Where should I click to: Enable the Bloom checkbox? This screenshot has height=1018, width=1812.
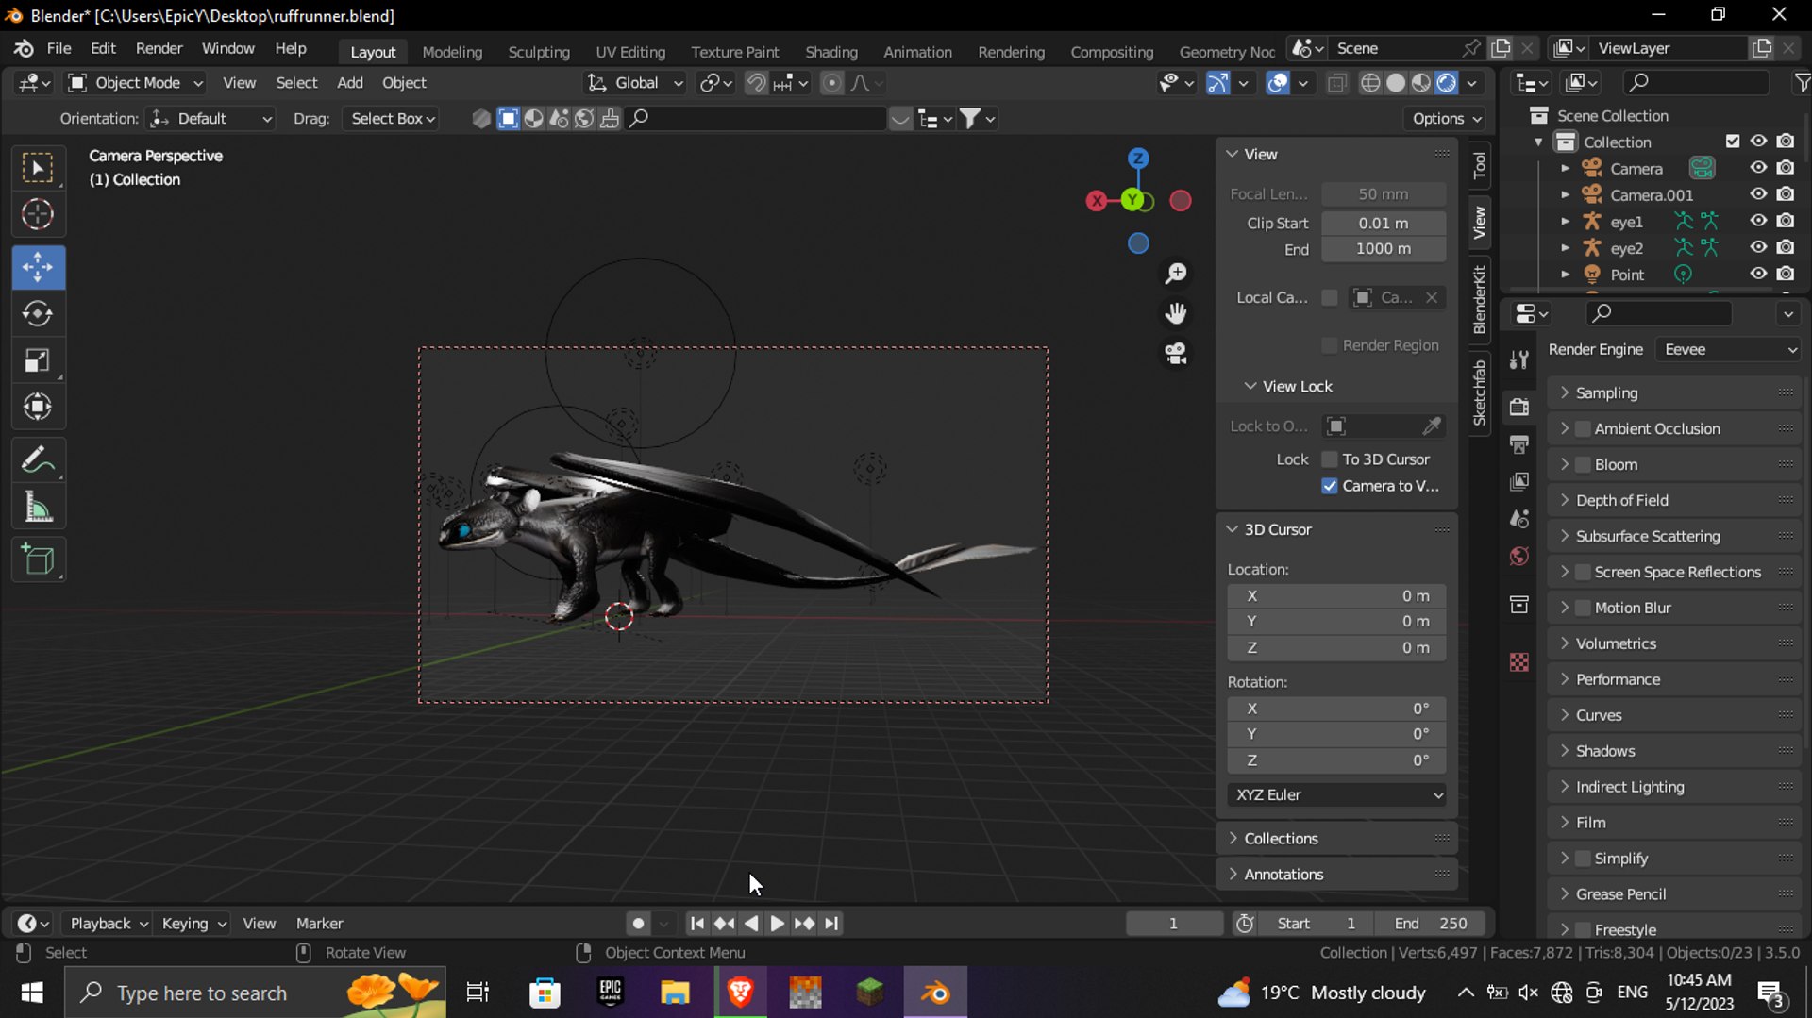tap(1584, 464)
